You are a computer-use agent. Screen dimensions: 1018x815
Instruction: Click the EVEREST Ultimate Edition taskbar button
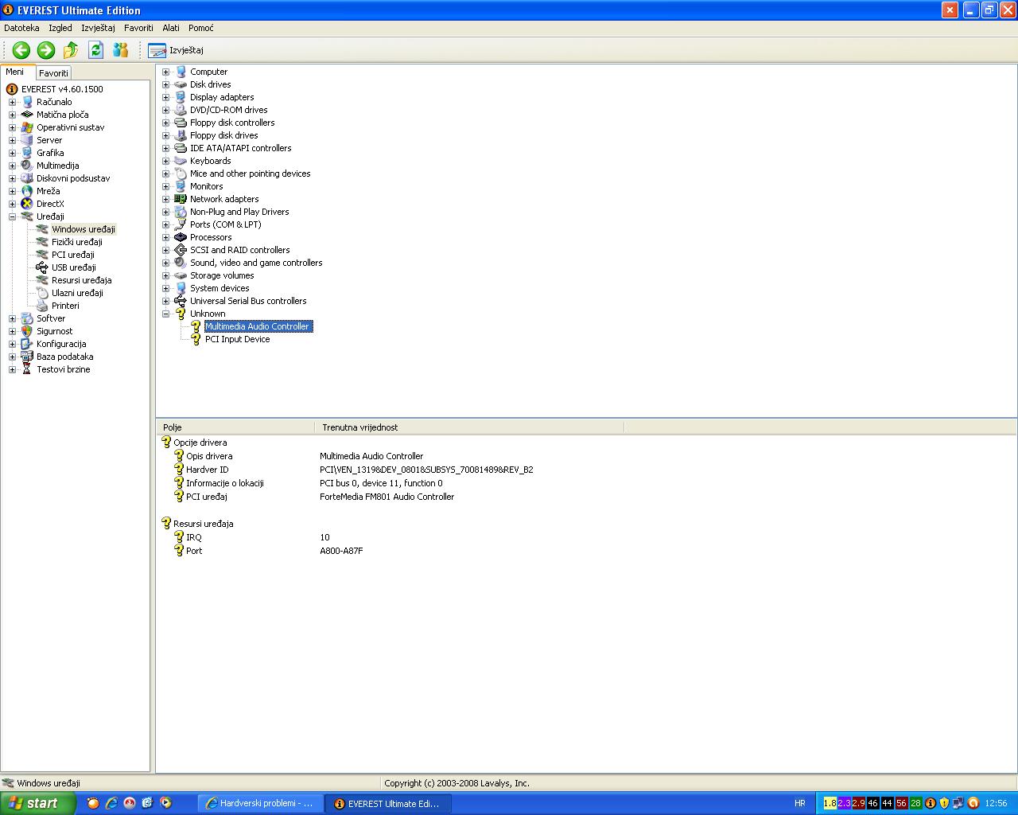388,804
